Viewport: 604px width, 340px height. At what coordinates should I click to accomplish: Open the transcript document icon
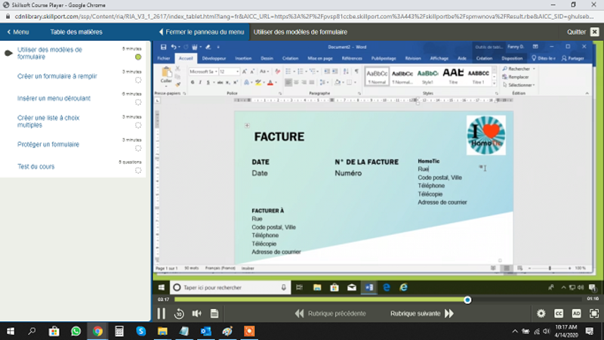[x=214, y=314]
